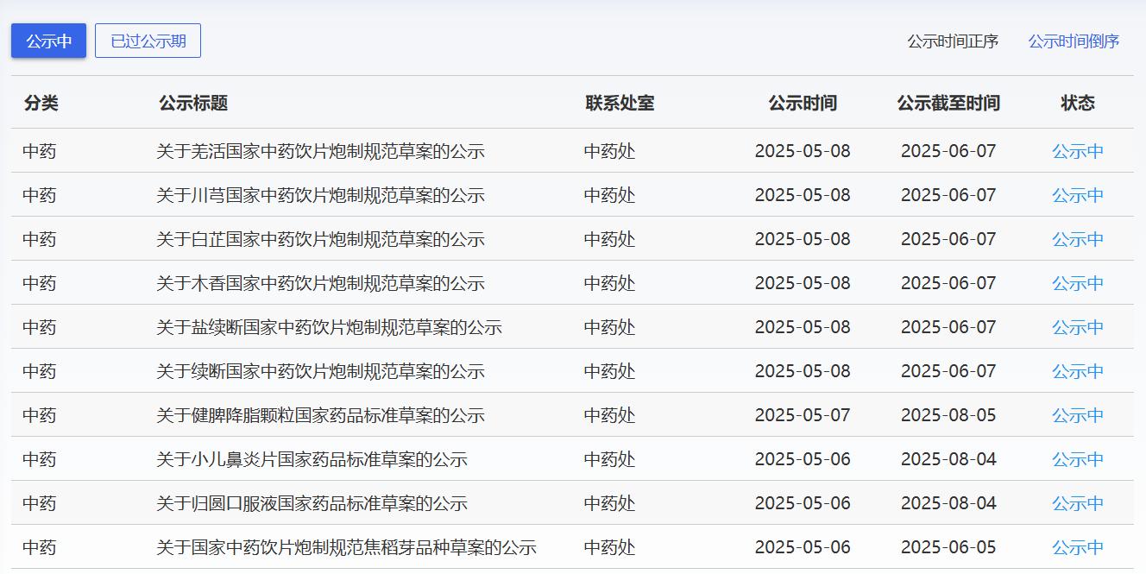The image size is (1146, 574).
Task: Click 公示中 status in the 羌活 row
Action: tap(1077, 151)
